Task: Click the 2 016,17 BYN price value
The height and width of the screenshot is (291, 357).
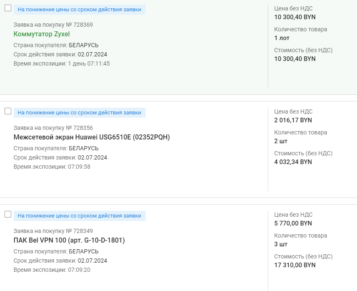Action: (293, 120)
